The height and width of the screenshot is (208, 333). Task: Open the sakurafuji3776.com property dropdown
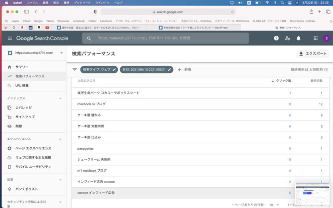(x=61, y=53)
